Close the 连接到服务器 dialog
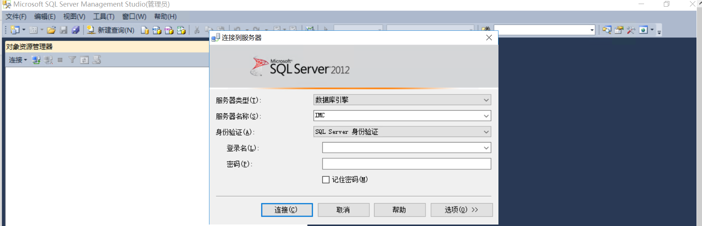Viewport: 702px width, 226px height. 489,38
